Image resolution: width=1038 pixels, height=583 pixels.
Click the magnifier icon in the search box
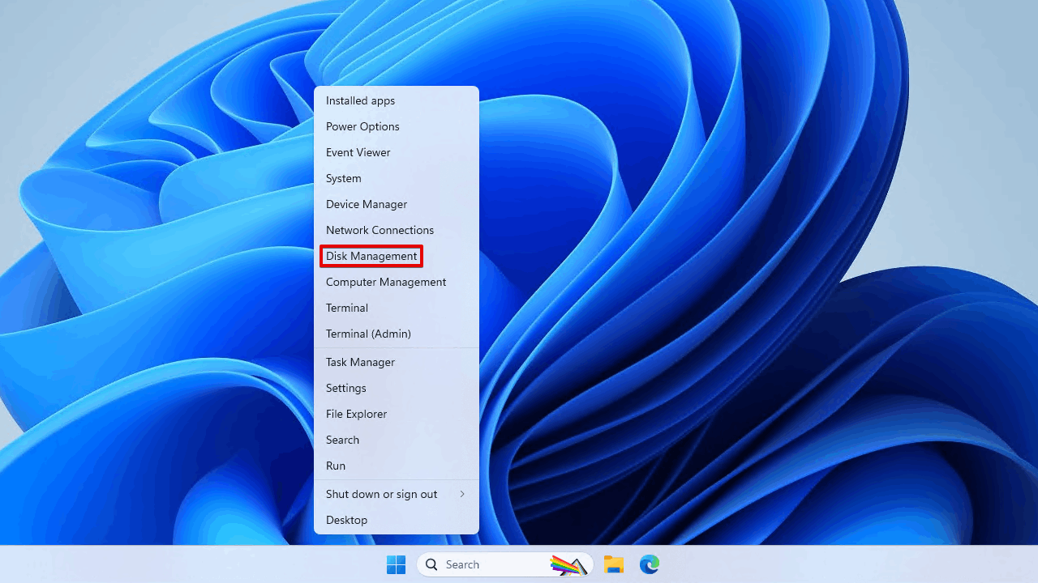click(x=432, y=564)
